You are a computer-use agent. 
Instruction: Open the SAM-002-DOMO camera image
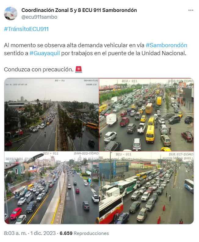[52, 188]
